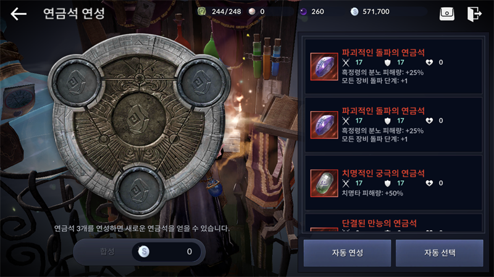Select the top-left alchemy stone slot

75,83
